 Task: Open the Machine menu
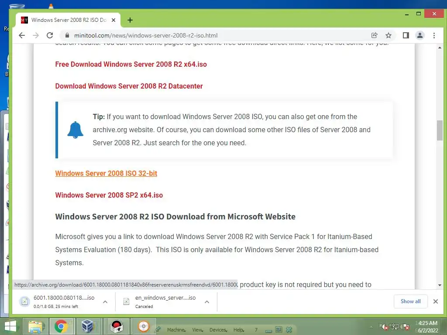176,330
